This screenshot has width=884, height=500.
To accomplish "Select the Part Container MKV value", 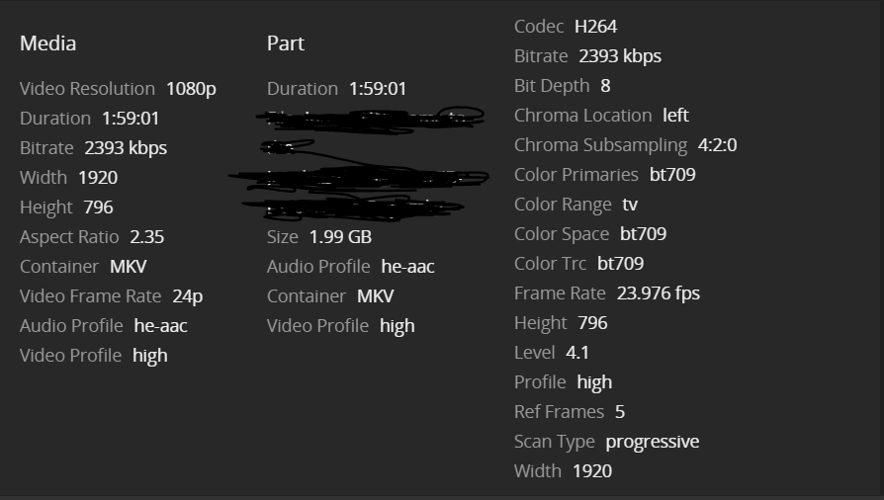I will pyautogui.click(x=375, y=296).
